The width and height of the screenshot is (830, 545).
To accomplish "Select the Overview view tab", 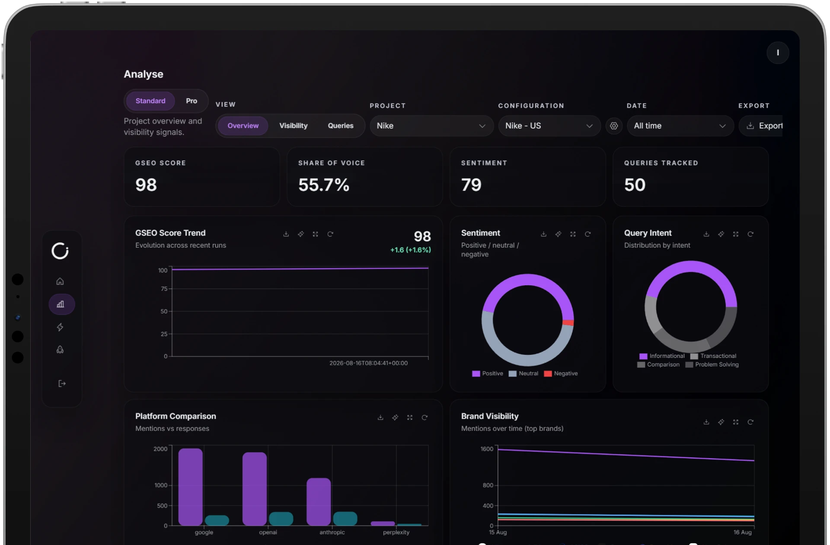I will click(x=243, y=126).
